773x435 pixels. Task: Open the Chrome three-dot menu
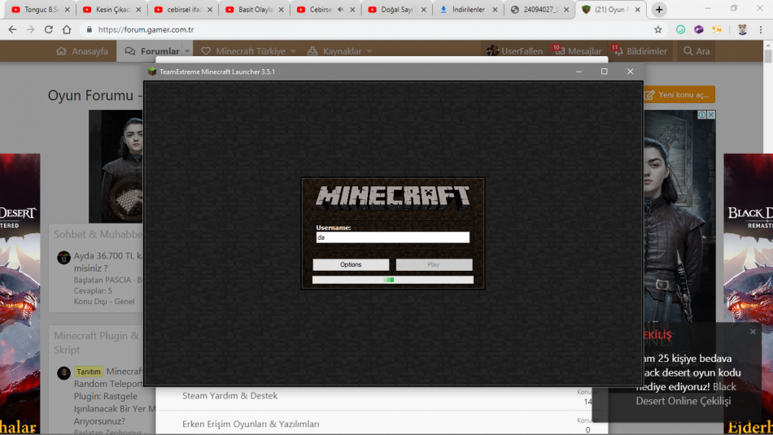(x=761, y=29)
